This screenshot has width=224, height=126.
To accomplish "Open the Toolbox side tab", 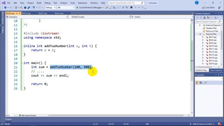I will [x=3, y=29].
